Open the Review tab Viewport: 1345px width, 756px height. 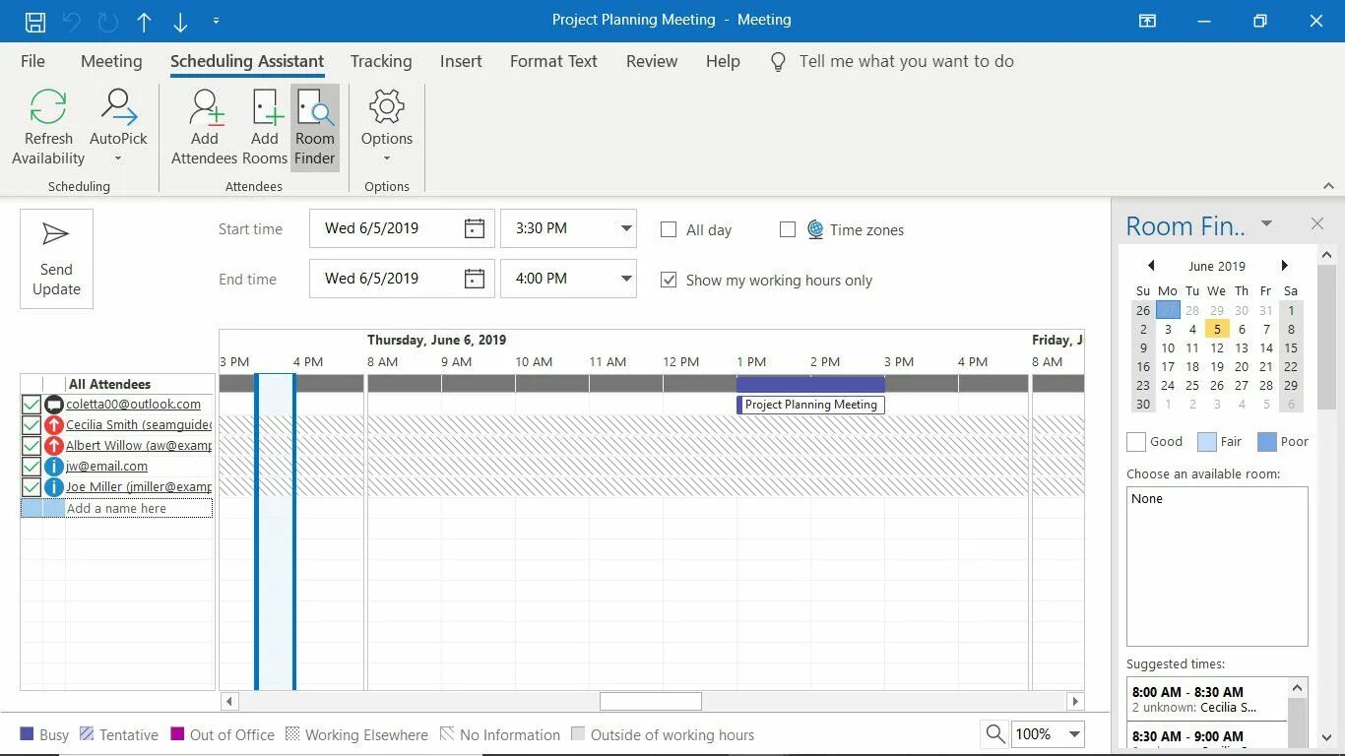652,61
